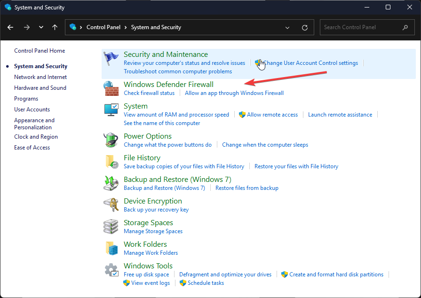Open User Accounts category
Image resolution: width=421 pixels, height=298 pixels.
(x=32, y=110)
